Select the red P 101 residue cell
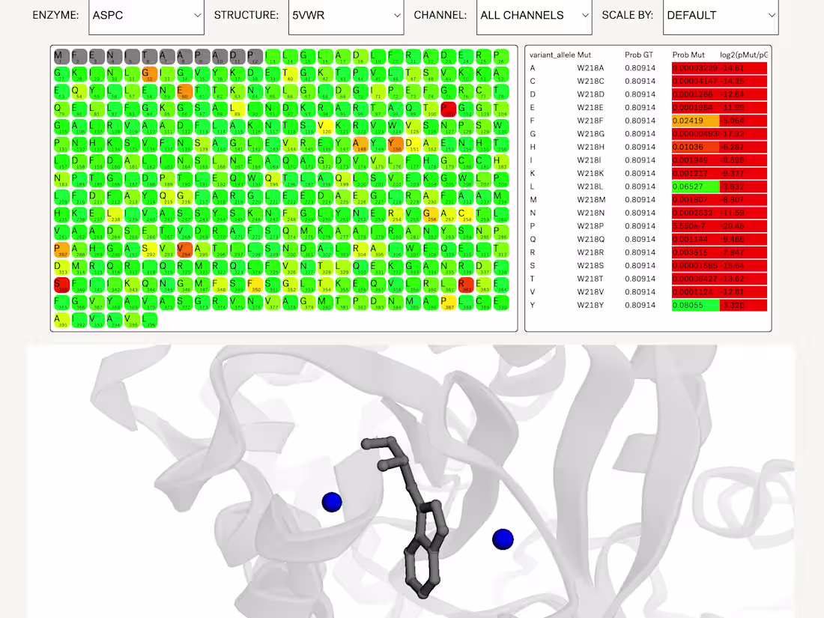The image size is (824, 618). pyautogui.click(x=447, y=108)
